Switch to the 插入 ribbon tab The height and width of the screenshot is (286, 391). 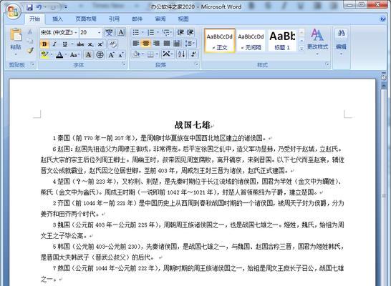click(x=57, y=19)
